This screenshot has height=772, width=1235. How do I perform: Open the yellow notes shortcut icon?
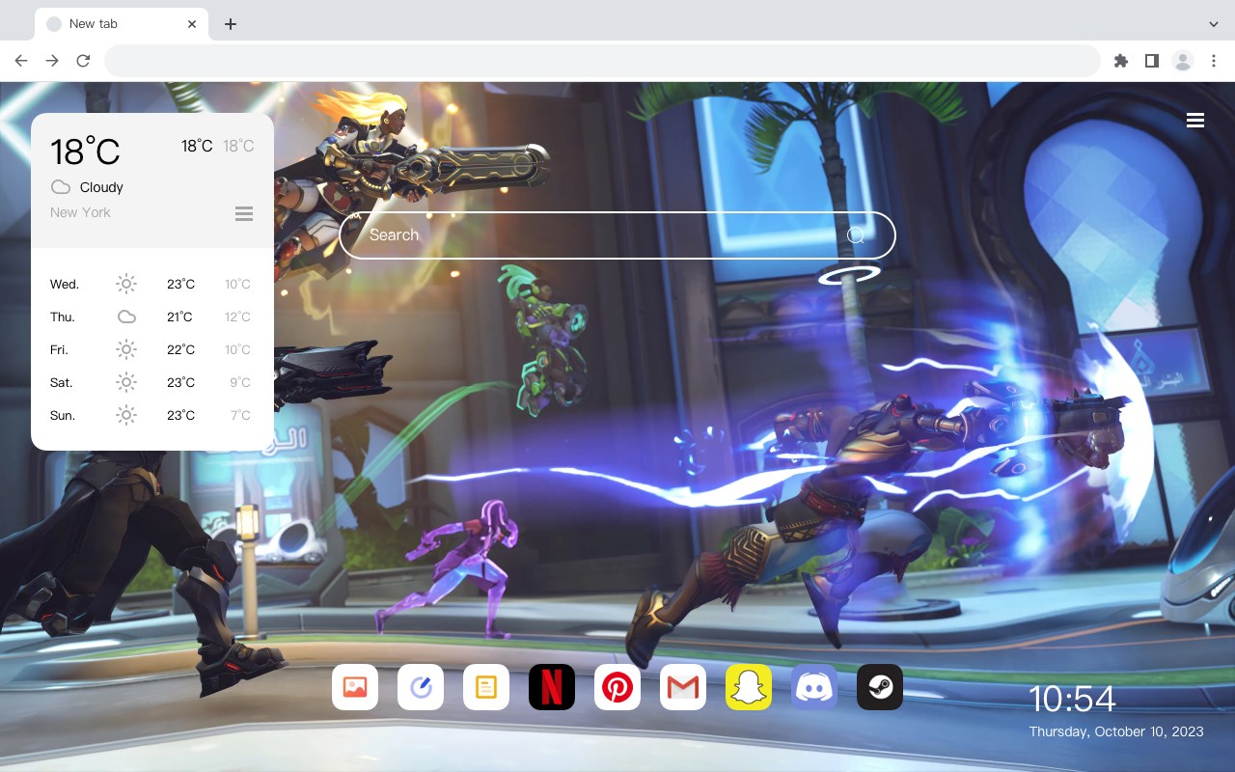[x=486, y=687]
